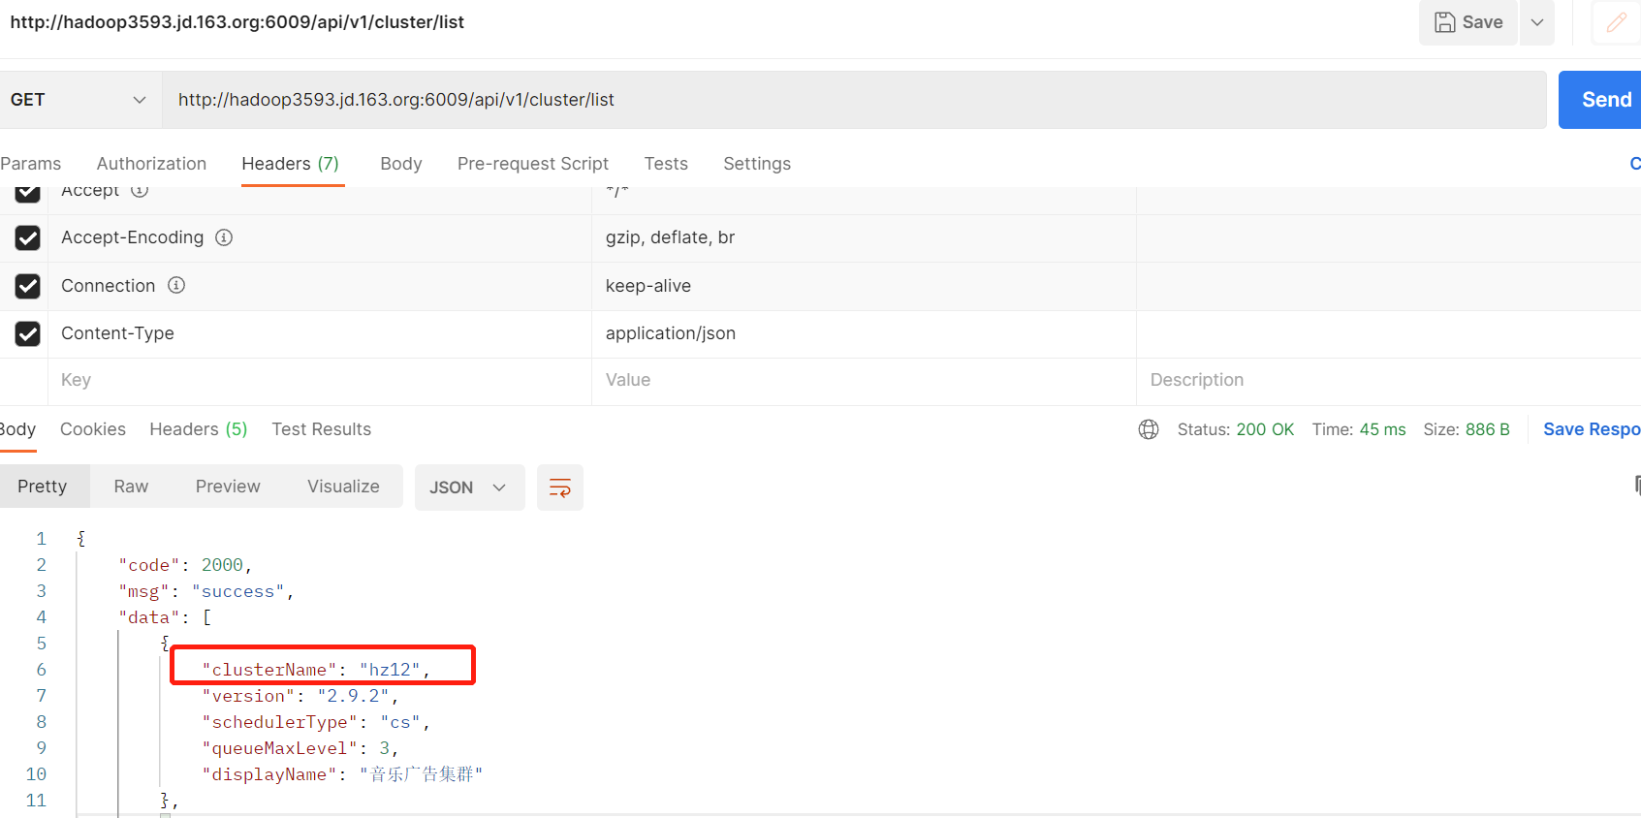Image resolution: width=1641 pixels, height=818 pixels.
Task: Click the "data": [ line
Action: click(x=165, y=617)
